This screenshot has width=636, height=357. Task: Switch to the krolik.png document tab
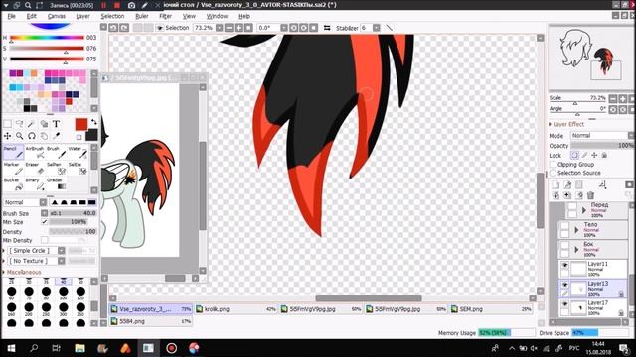[236, 309]
